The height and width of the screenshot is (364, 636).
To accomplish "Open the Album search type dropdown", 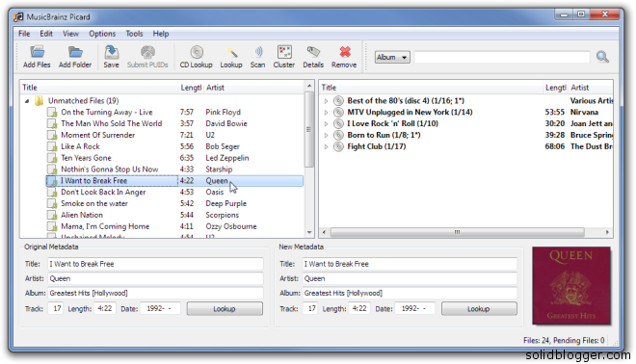I will 392,57.
